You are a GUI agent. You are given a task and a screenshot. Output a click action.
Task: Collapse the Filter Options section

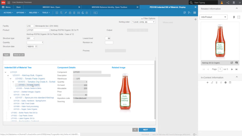148,18
